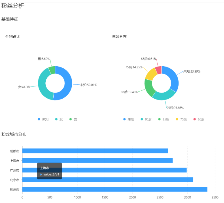
Task: Click the 3500 axis tick label
Action: [x=215, y=197]
